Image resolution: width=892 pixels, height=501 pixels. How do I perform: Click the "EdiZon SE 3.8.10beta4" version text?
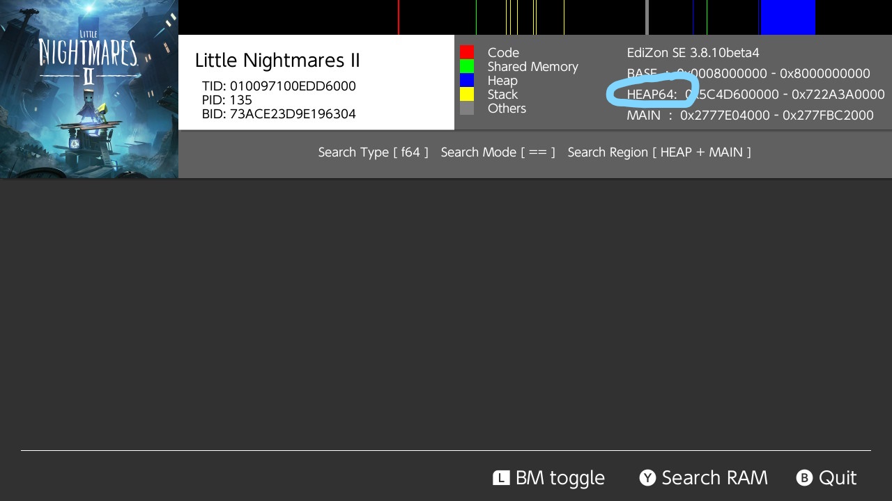(693, 53)
